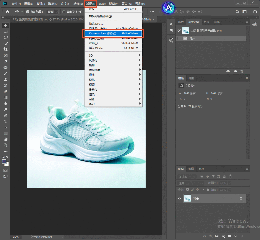Click the share button in the options bar
This screenshot has width=260, height=240.
pos(255,12)
